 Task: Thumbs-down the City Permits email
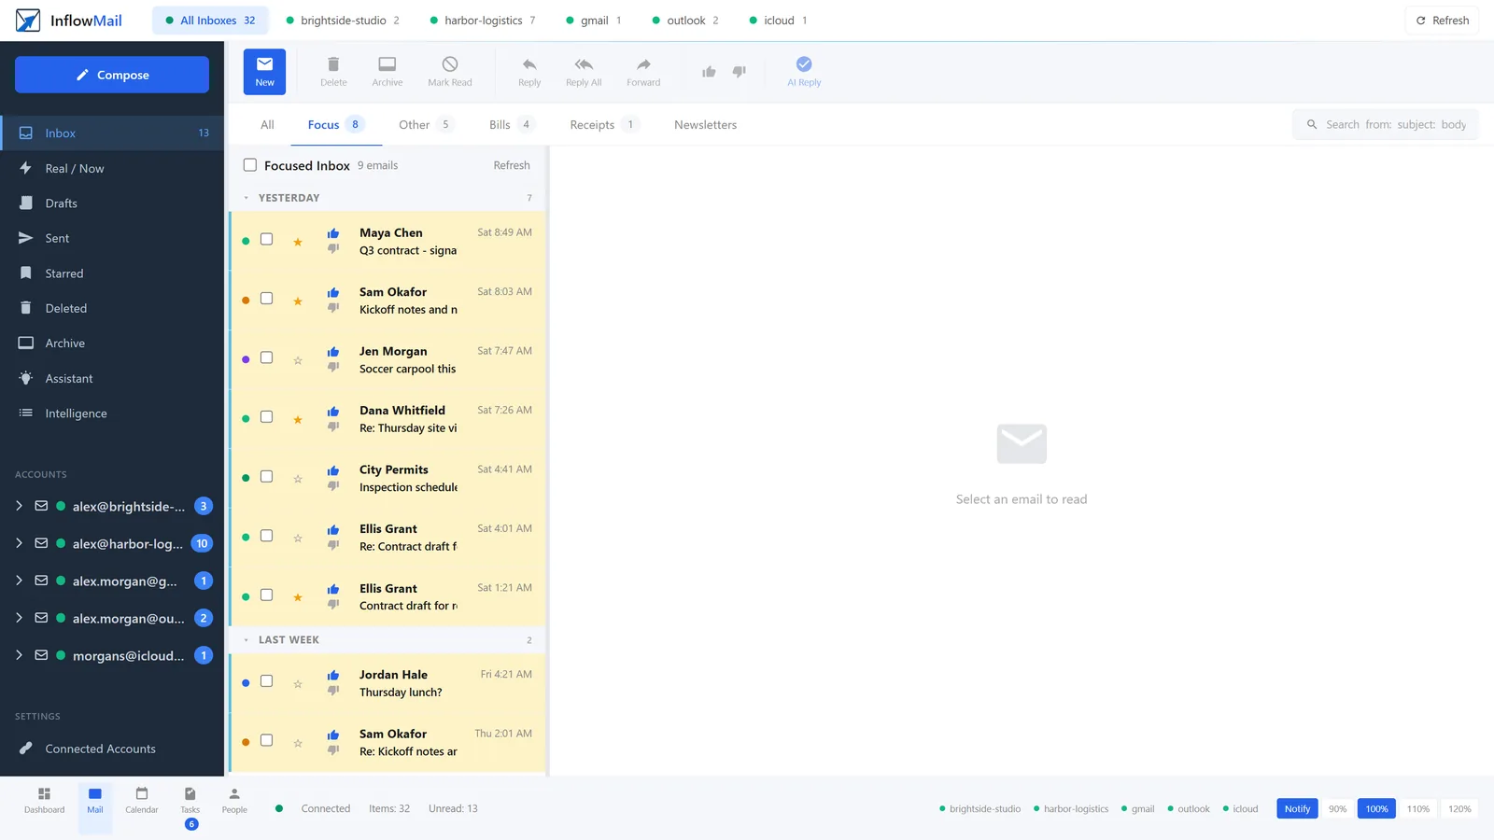click(x=333, y=486)
